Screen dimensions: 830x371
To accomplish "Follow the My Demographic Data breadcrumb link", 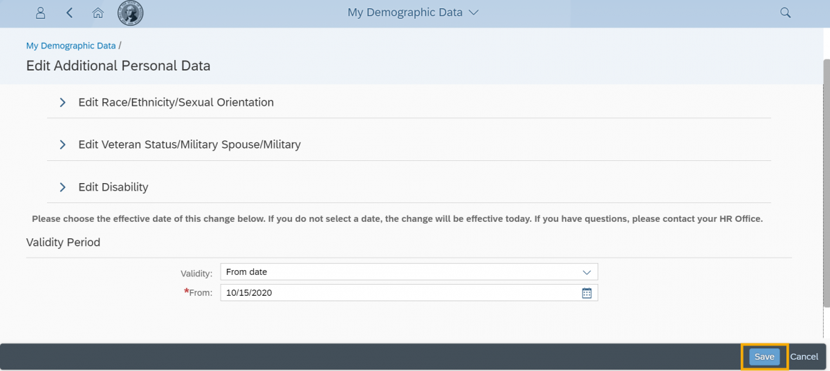I will tap(71, 46).
